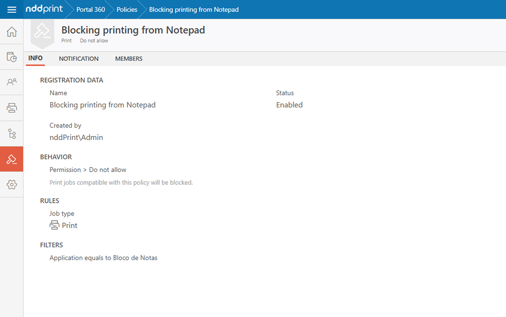Screen dimensions: 506x317
Task: Click the printer icon under Job type
Action: tap(54, 225)
